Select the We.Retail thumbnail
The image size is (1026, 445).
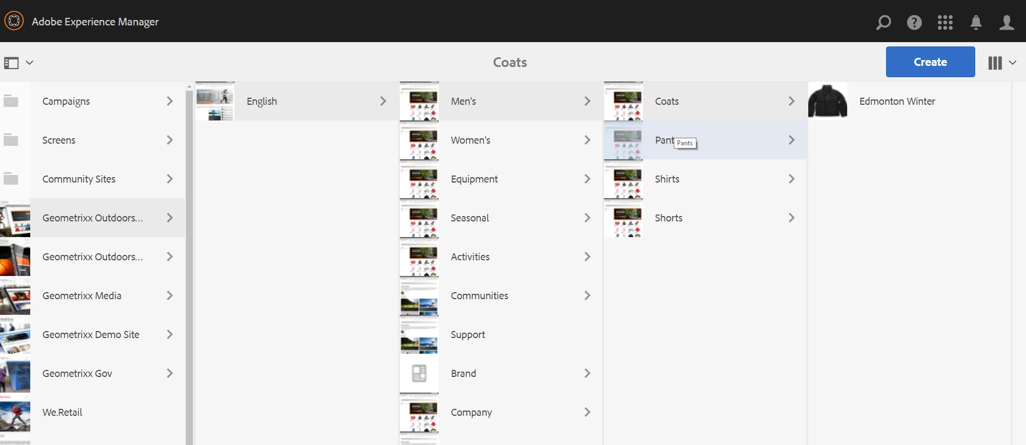[x=15, y=412]
